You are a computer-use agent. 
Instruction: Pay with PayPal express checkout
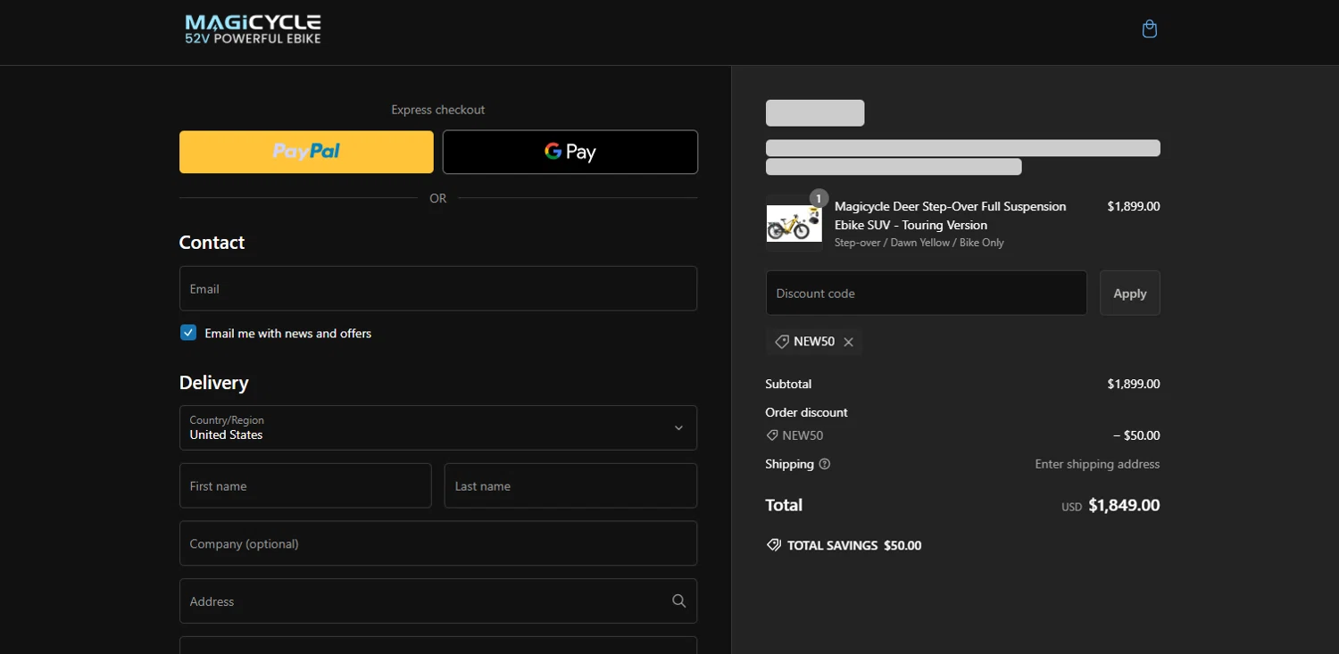click(306, 152)
